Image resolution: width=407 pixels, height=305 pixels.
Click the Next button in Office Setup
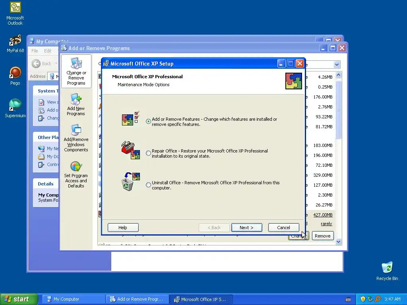click(x=246, y=228)
